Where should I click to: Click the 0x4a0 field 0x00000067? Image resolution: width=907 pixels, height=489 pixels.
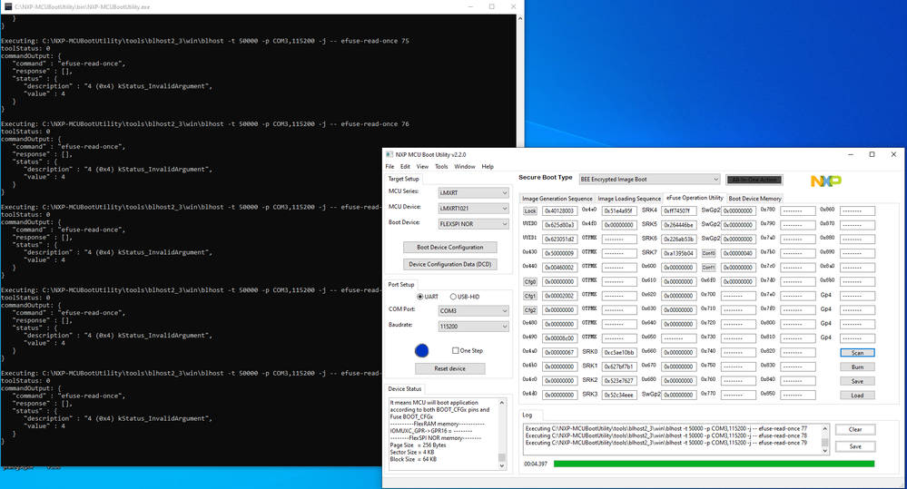pos(559,352)
